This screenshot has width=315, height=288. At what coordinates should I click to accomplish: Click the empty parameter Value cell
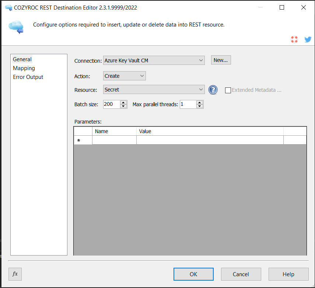point(210,140)
